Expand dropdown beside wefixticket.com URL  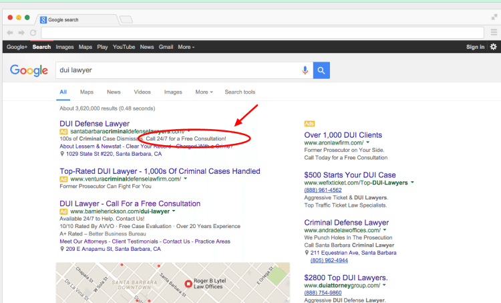412,183
